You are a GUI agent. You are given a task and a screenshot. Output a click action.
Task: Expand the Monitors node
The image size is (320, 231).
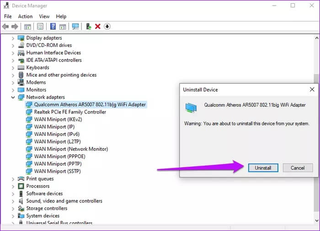(13, 90)
